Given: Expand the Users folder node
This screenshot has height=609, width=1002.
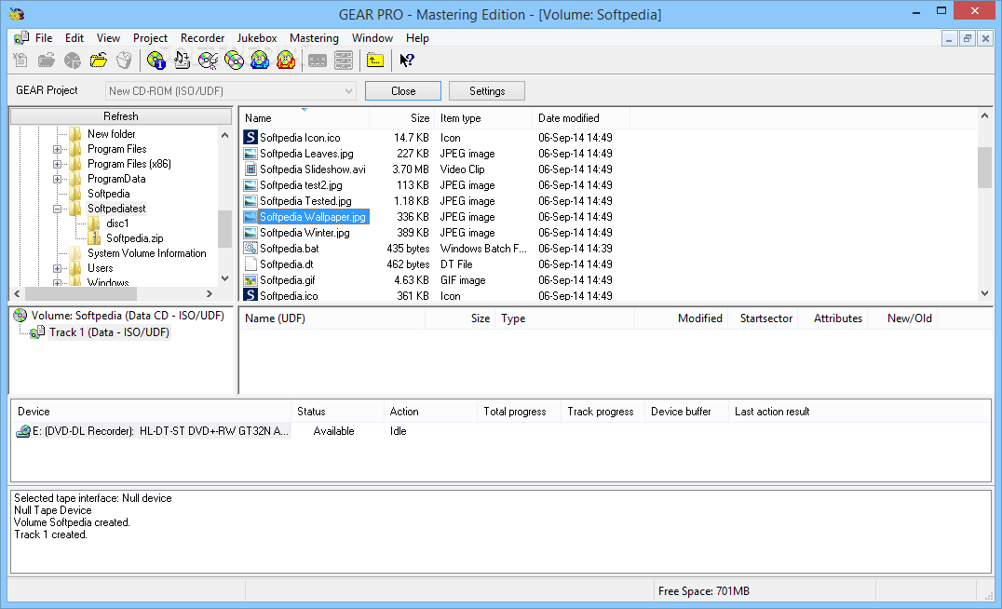Looking at the screenshot, I should 58,268.
